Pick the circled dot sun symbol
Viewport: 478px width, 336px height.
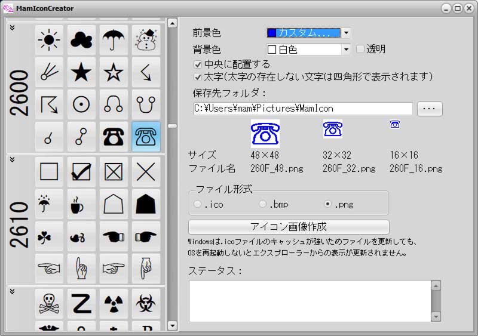pos(81,104)
